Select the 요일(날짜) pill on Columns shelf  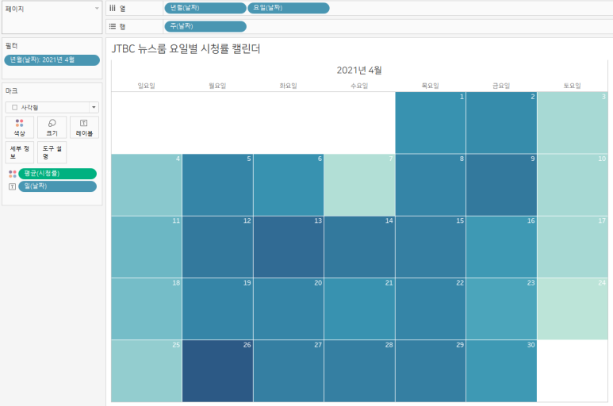pyautogui.click(x=289, y=8)
